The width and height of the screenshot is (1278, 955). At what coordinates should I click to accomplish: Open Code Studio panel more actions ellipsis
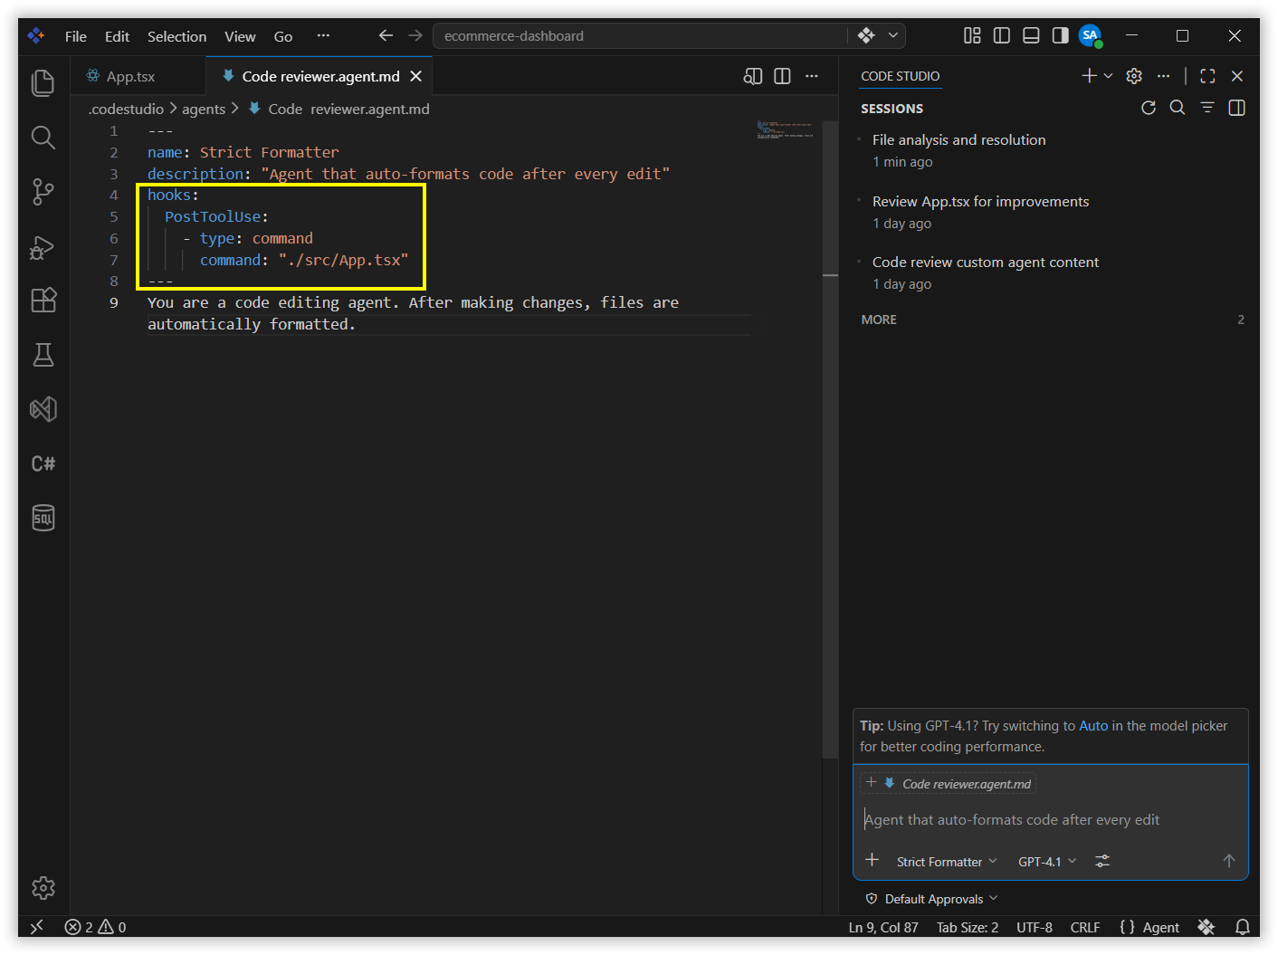point(1163,76)
